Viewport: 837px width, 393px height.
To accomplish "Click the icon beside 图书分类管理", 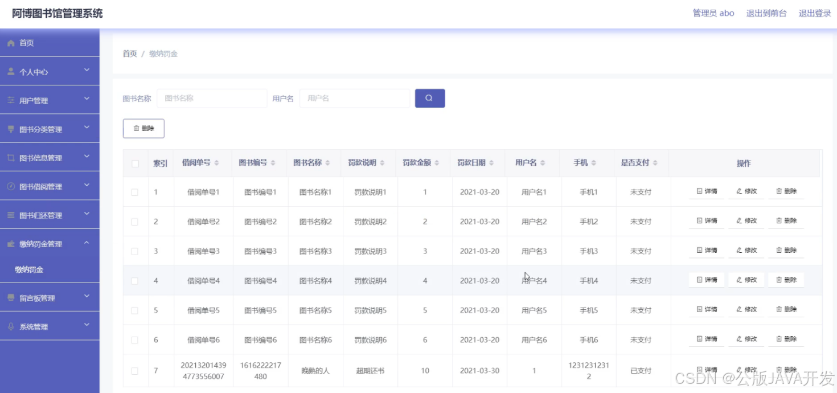I will pos(11,129).
